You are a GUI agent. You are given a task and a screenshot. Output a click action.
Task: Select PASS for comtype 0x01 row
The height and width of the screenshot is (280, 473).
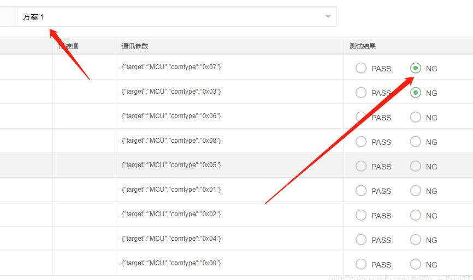pos(361,191)
